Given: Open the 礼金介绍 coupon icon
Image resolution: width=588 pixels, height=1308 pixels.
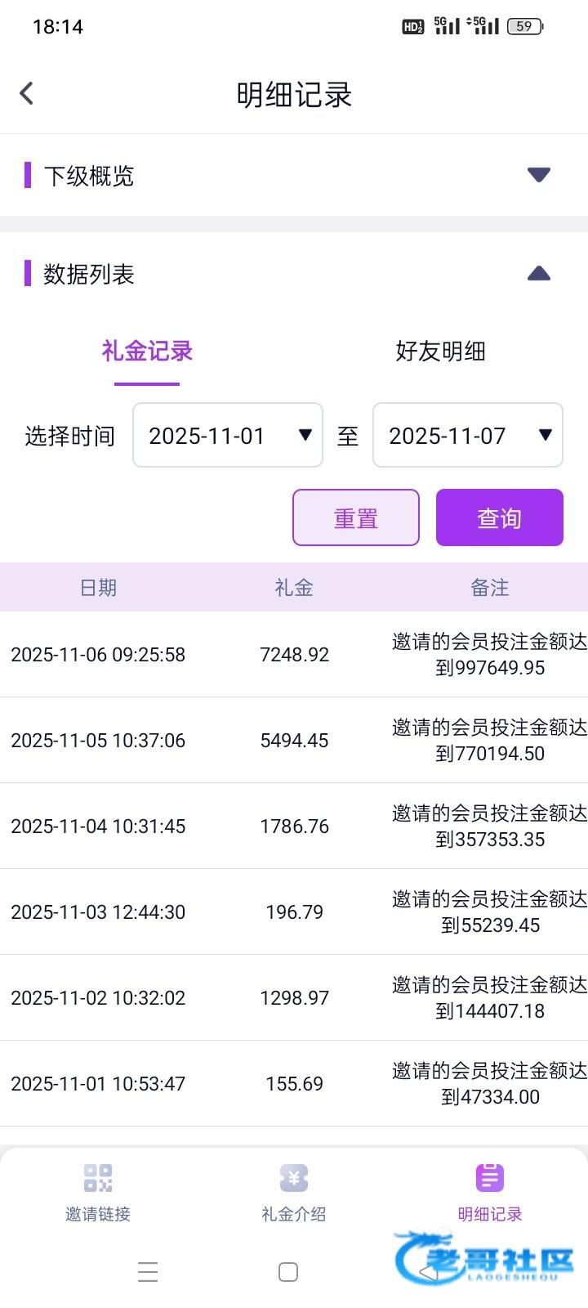Looking at the screenshot, I should 294,1178.
